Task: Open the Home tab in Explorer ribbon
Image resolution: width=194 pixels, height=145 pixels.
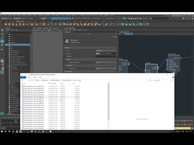Action: point(29,77)
